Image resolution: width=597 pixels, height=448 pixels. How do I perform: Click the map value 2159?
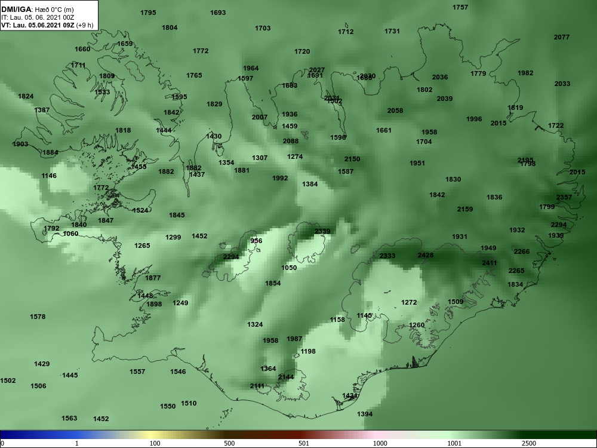click(x=465, y=209)
